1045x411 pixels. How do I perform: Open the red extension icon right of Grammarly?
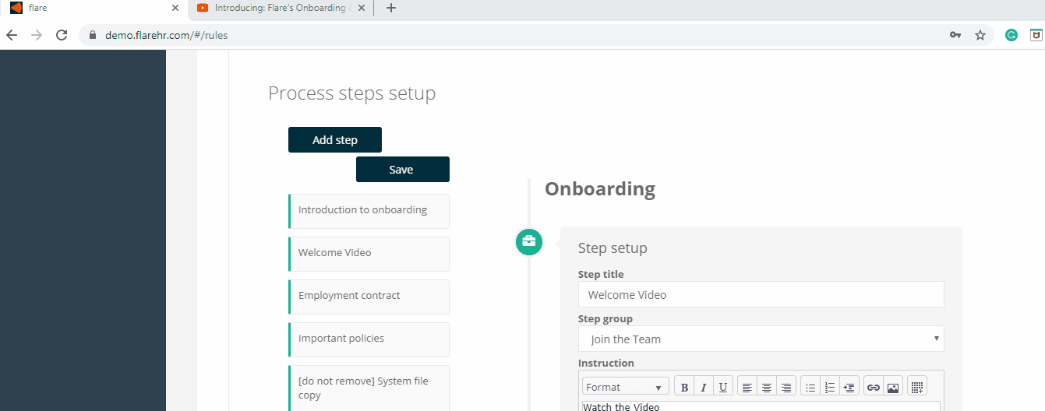click(x=1036, y=35)
